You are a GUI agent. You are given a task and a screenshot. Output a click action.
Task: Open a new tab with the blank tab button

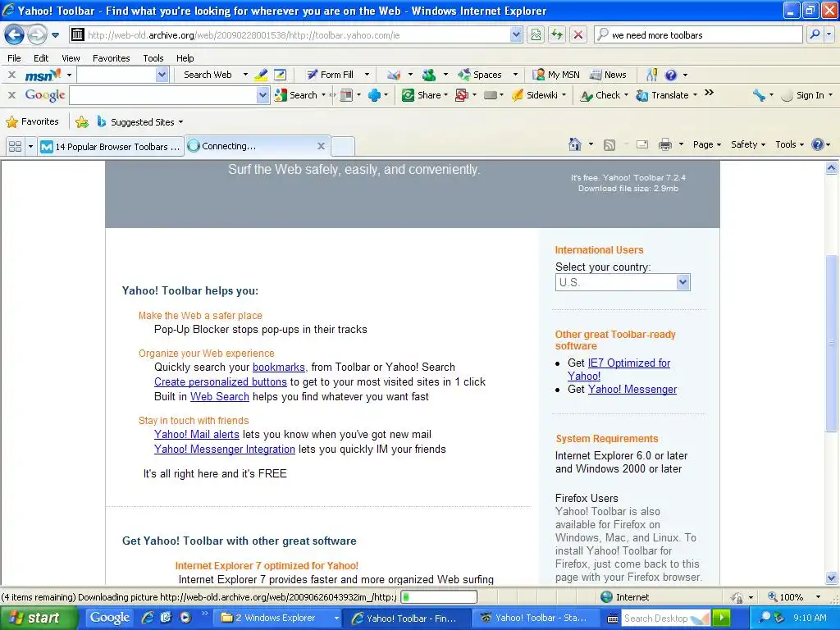point(343,146)
